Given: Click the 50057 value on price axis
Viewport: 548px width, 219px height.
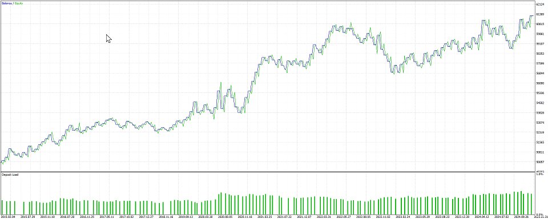Looking at the screenshot, I should pyautogui.click(x=541, y=162).
